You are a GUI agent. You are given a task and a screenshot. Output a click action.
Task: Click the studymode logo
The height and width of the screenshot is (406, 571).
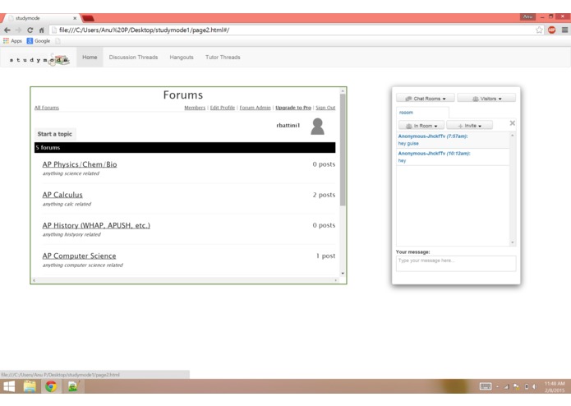click(39, 59)
